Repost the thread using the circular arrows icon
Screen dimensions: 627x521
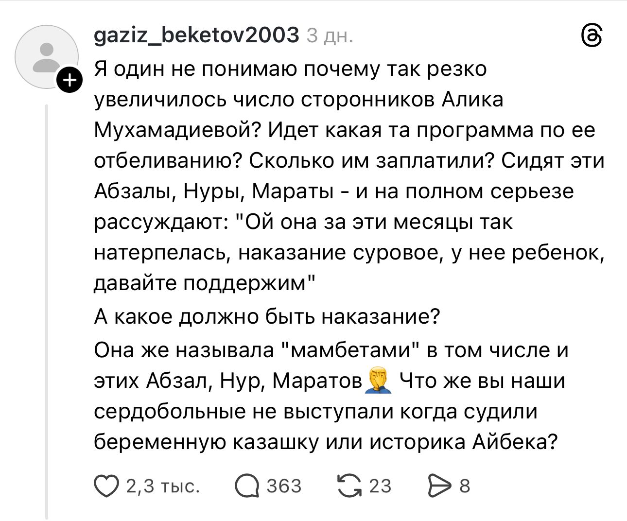point(348,486)
